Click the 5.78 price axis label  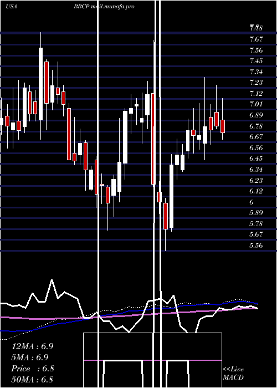(256, 224)
